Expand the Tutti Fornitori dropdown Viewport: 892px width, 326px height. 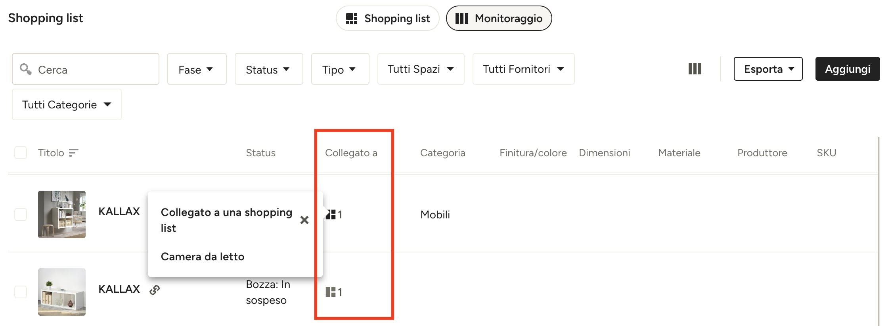pos(523,69)
